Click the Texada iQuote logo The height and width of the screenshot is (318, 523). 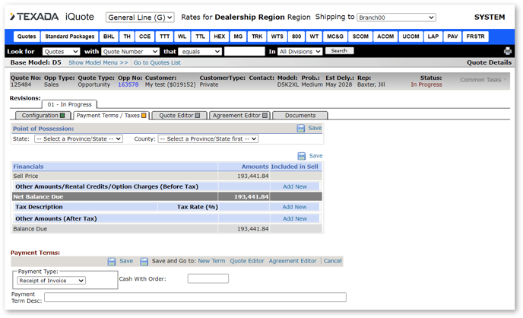point(52,17)
